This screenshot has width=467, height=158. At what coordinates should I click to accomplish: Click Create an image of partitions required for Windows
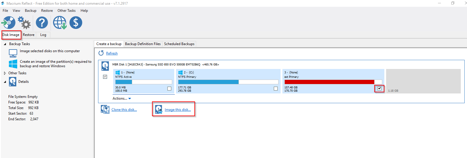coord(56,64)
